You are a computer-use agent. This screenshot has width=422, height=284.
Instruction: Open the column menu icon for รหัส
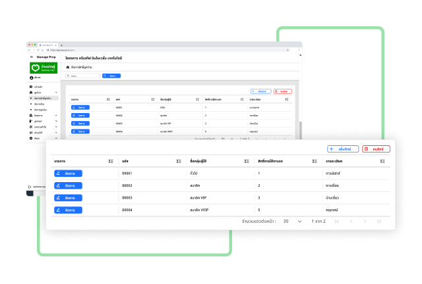[179, 161]
